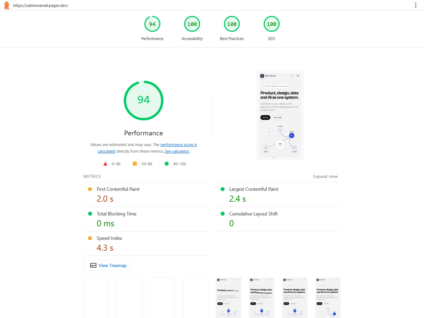The height and width of the screenshot is (318, 424).
Task: Expand the Largest Contentful Paint metric
Action: pos(278,195)
